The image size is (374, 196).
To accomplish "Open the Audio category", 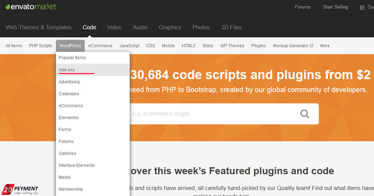I will coord(140,27).
